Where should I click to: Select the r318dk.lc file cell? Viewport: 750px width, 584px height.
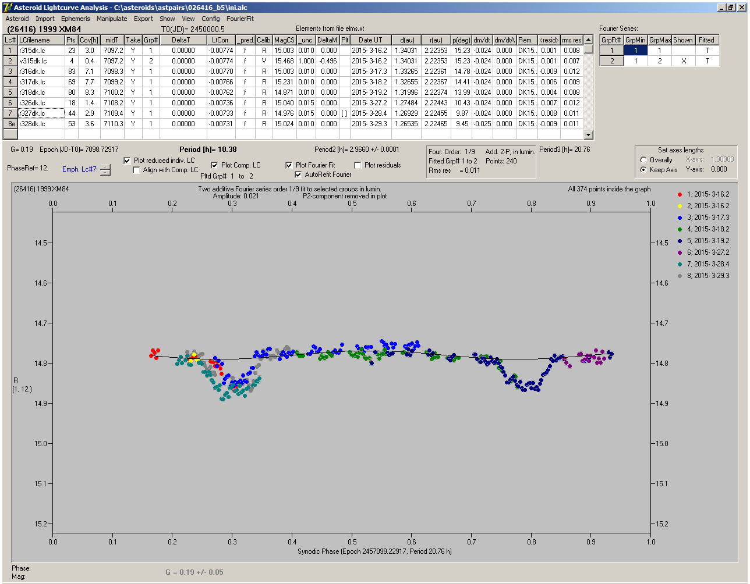[40, 92]
